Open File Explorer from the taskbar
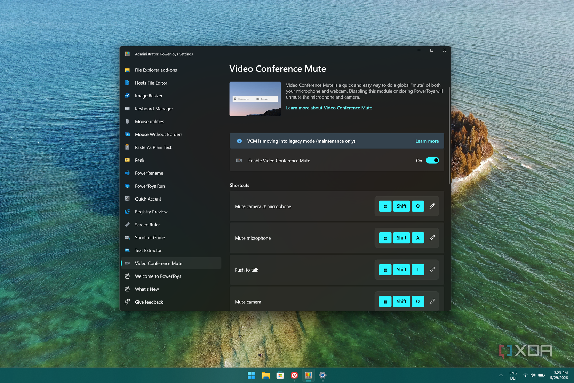The image size is (574, 383). pyautogui.click(x=266, y=375)
